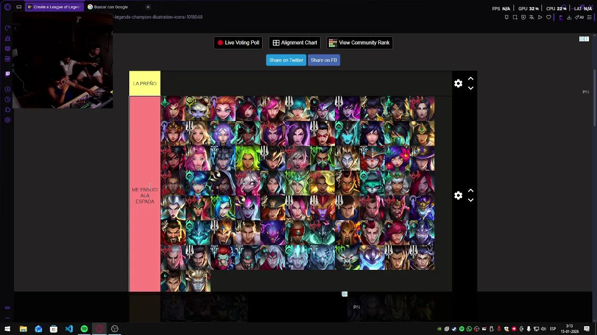Open the Opera GX menu logo

tap(7, 7)
